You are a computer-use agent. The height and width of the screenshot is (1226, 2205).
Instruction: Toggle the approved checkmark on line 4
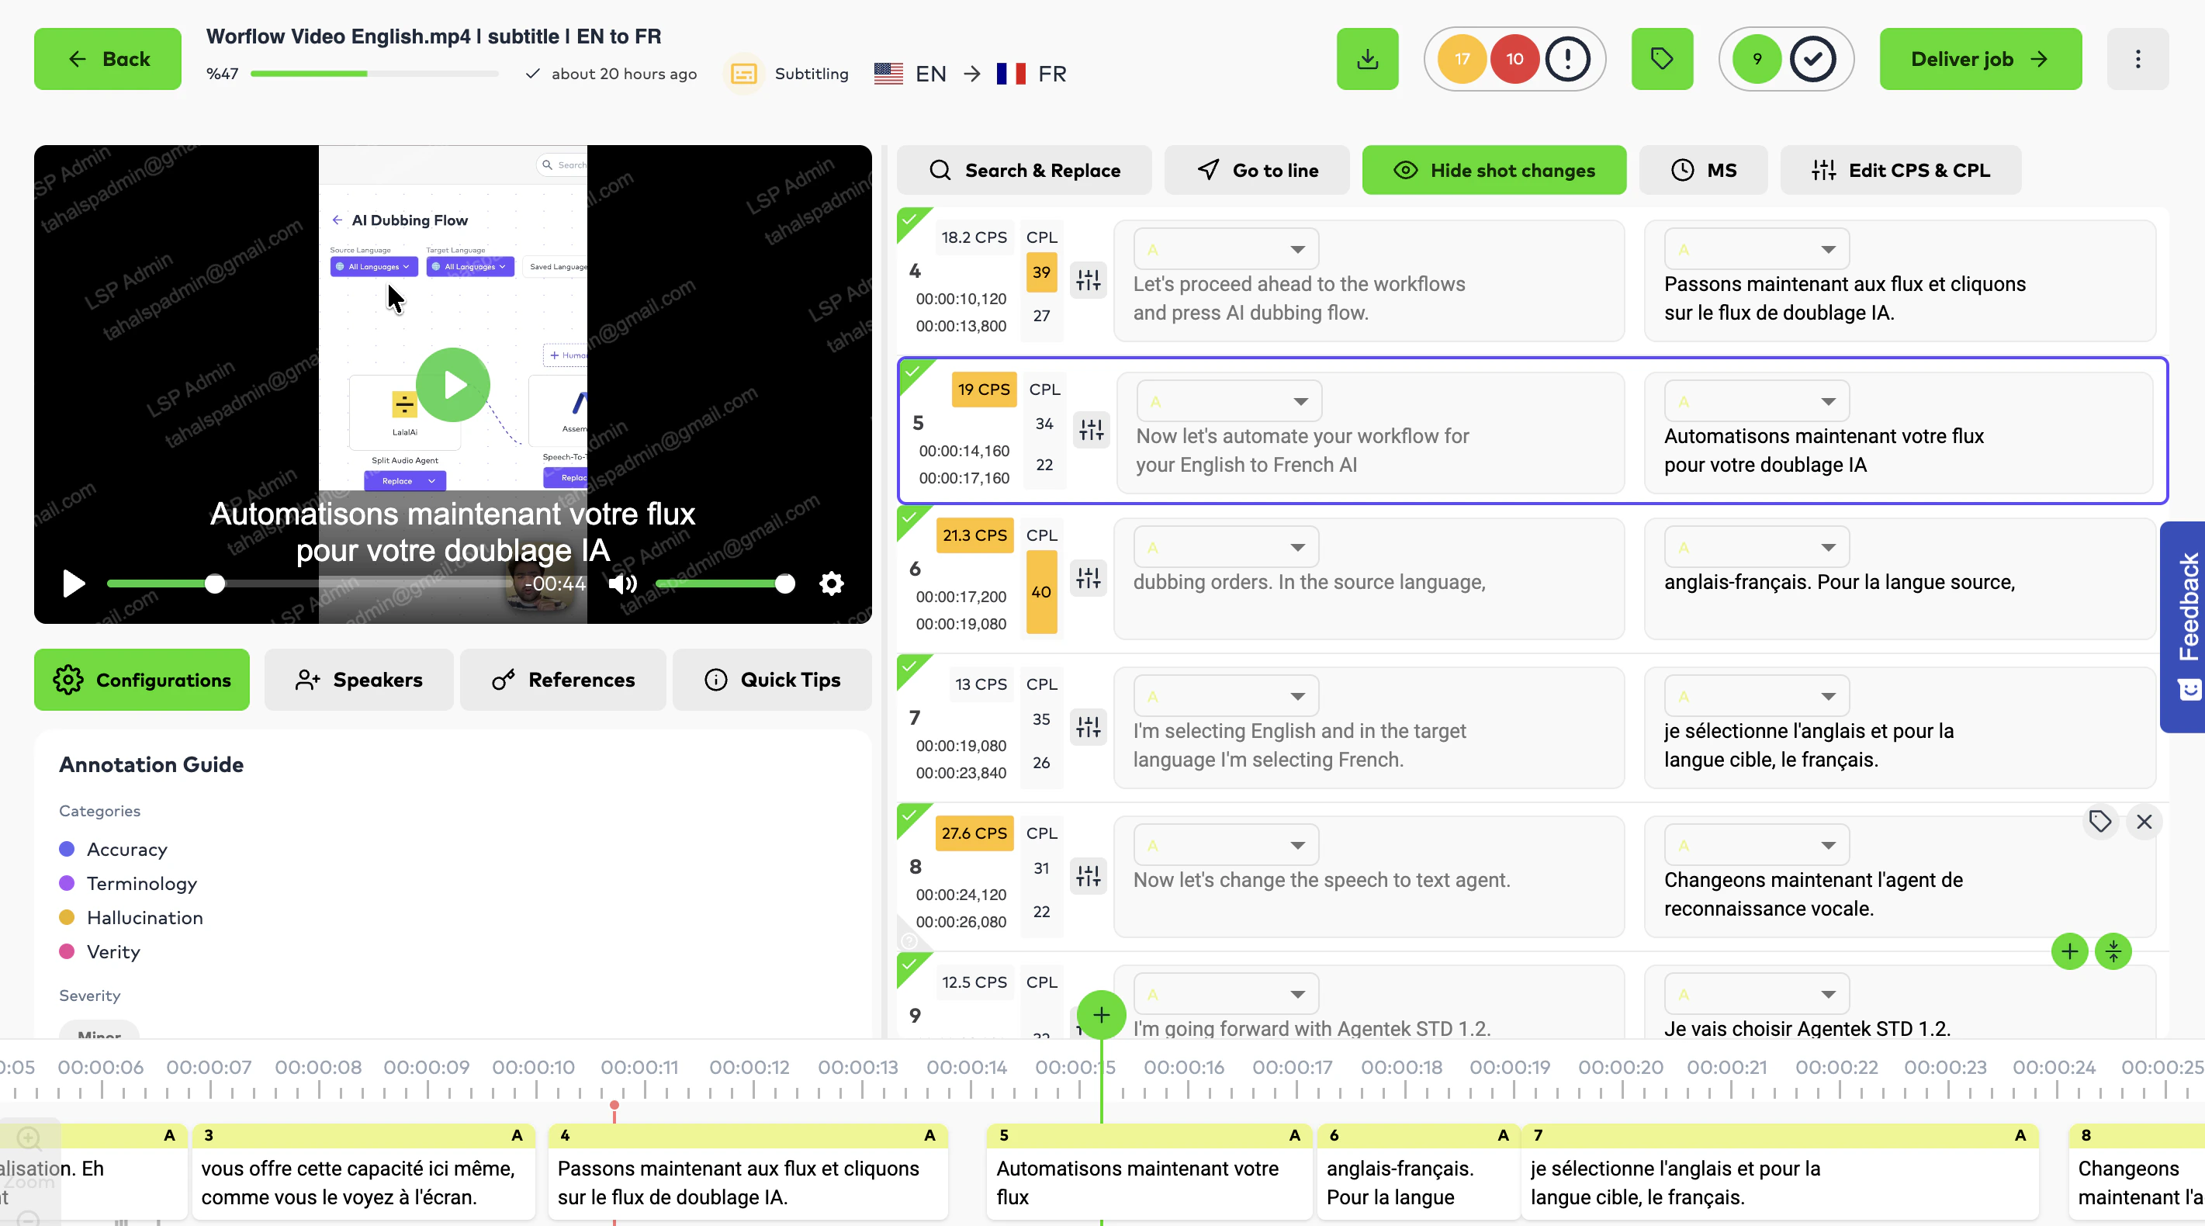[x=911, y=221]
